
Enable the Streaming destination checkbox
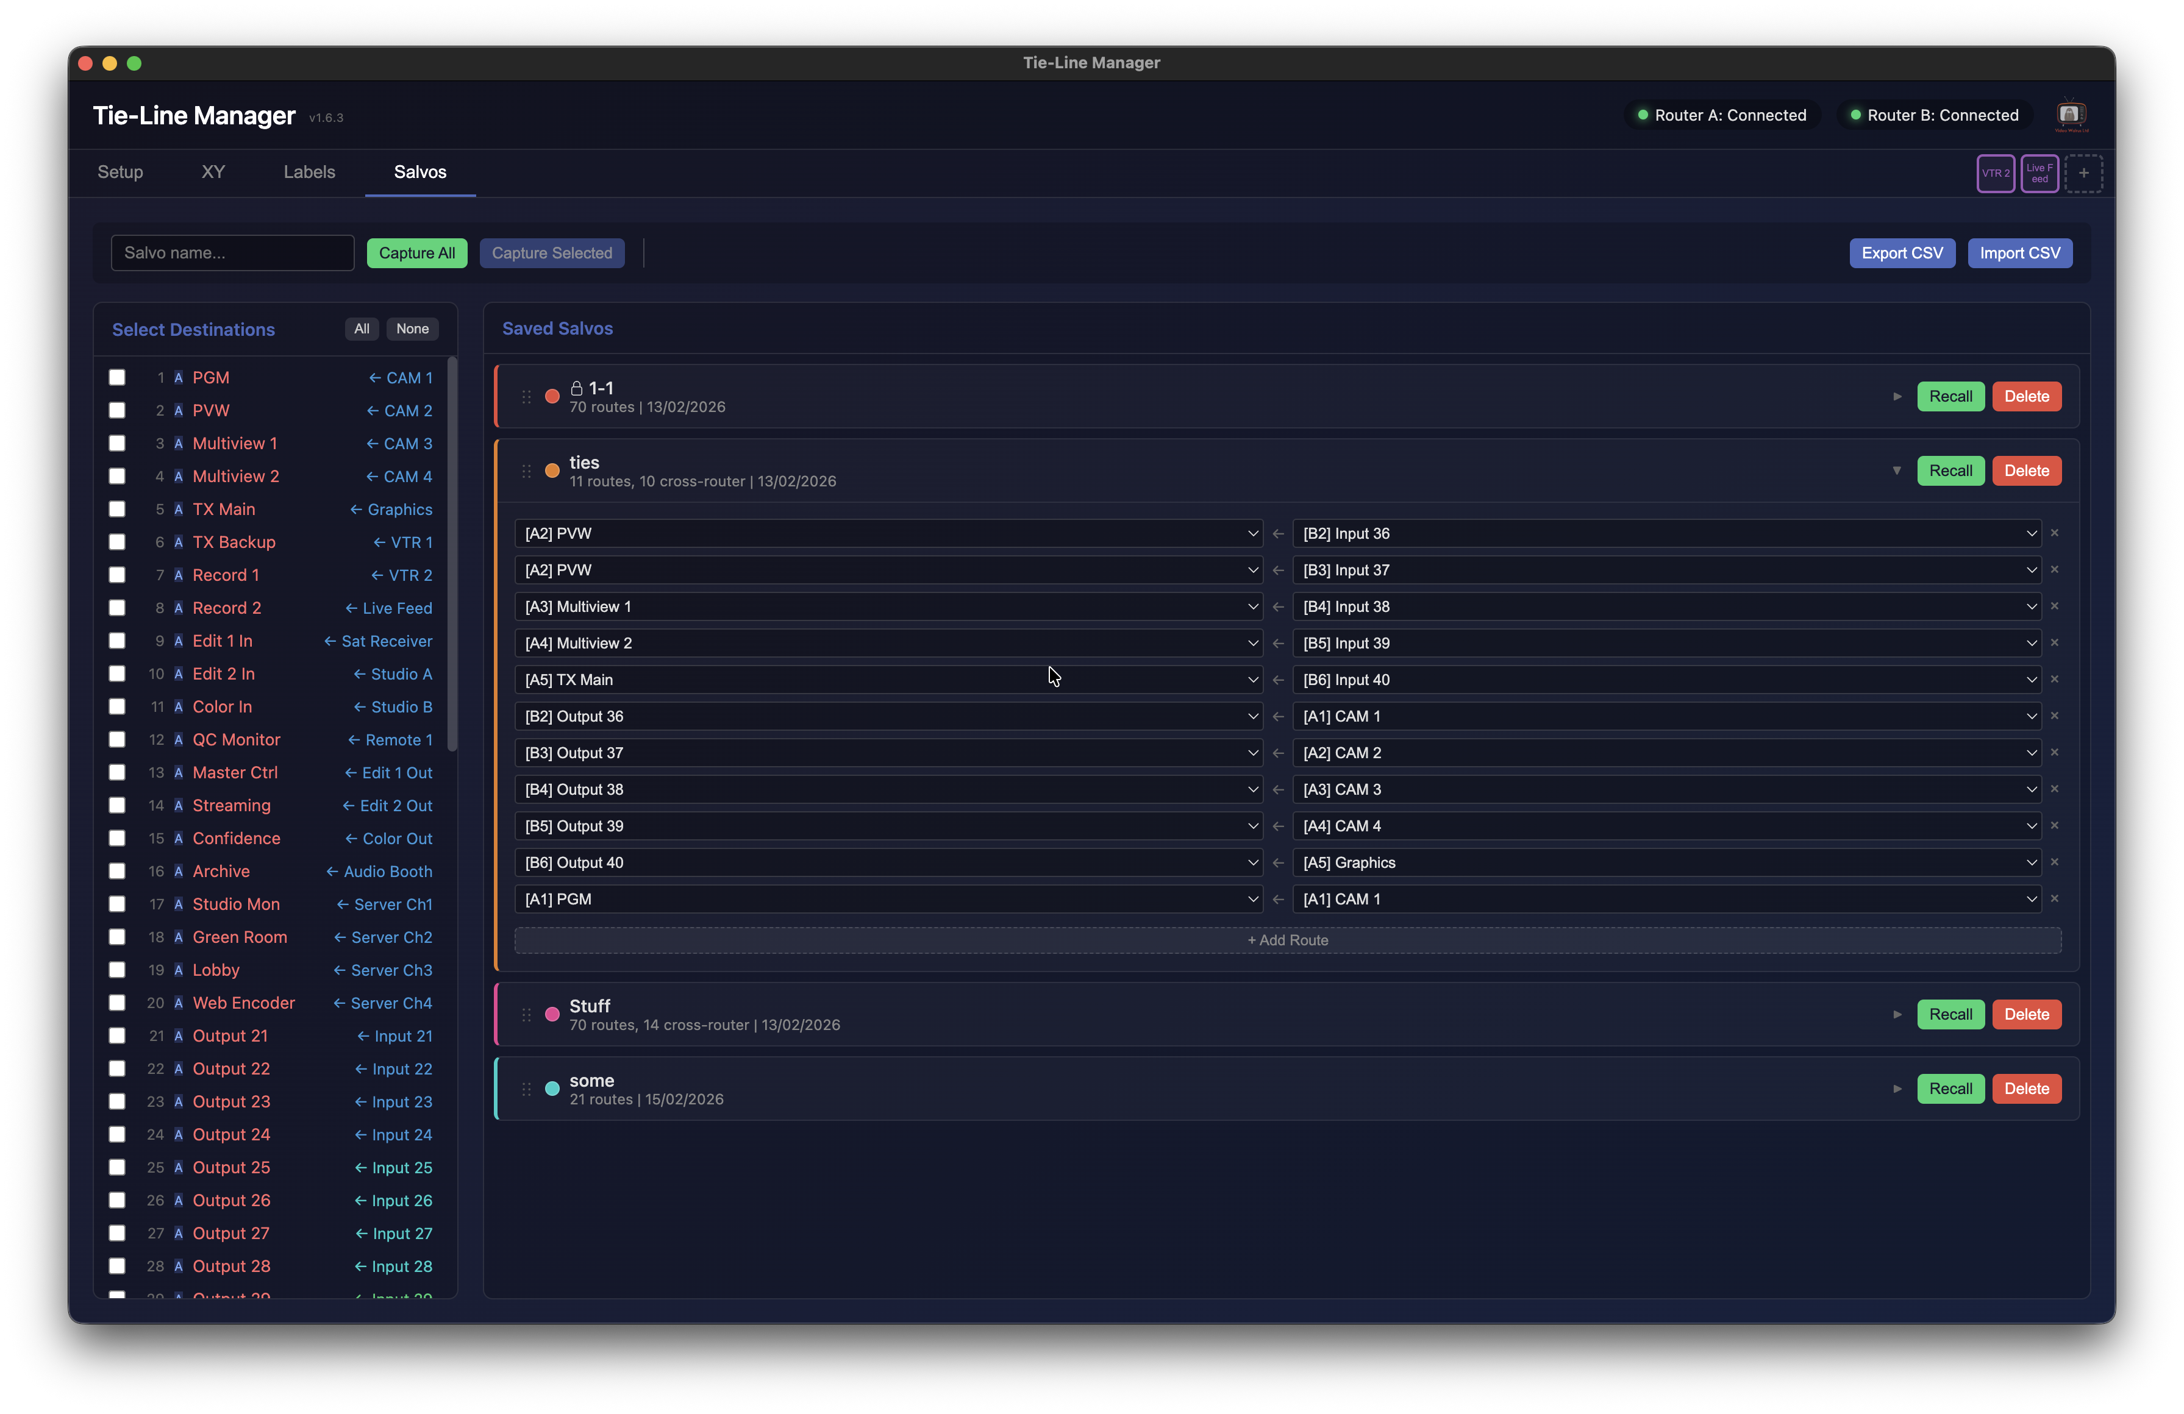(118, 806)
